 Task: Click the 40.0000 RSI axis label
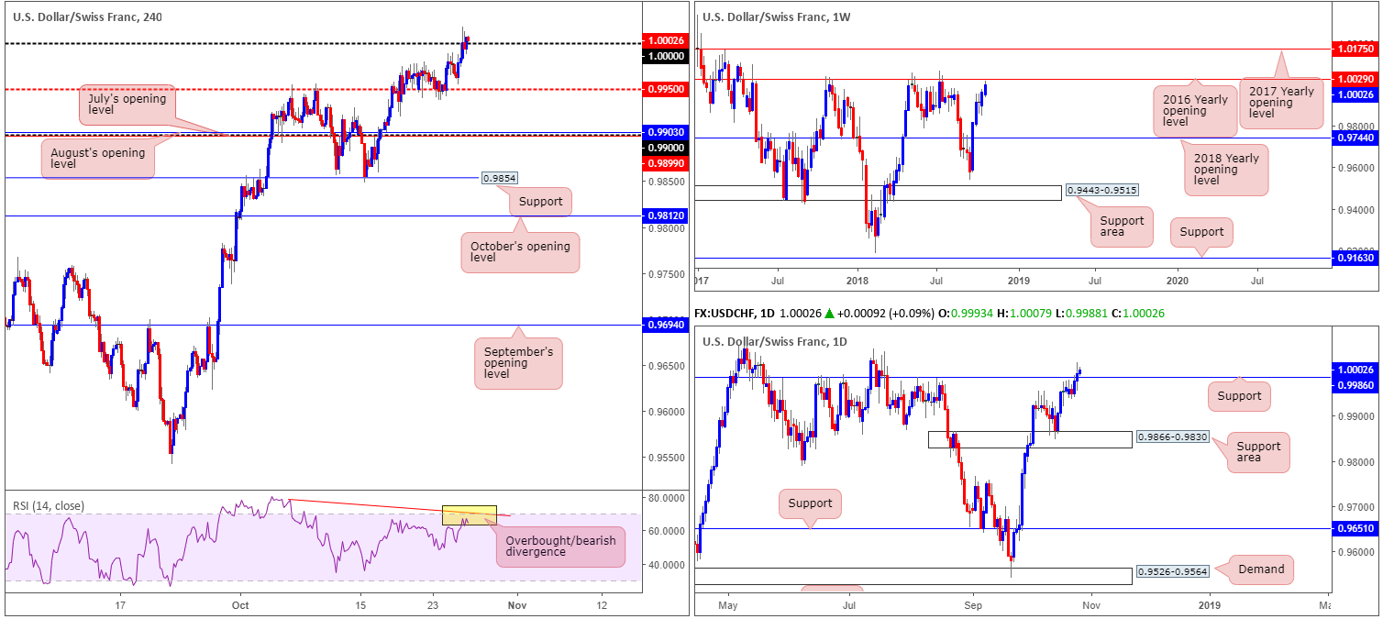click(x=666, y=565)
